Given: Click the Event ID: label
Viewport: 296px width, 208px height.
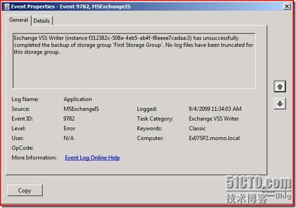Looking at the screenshot, I should 22,119.
